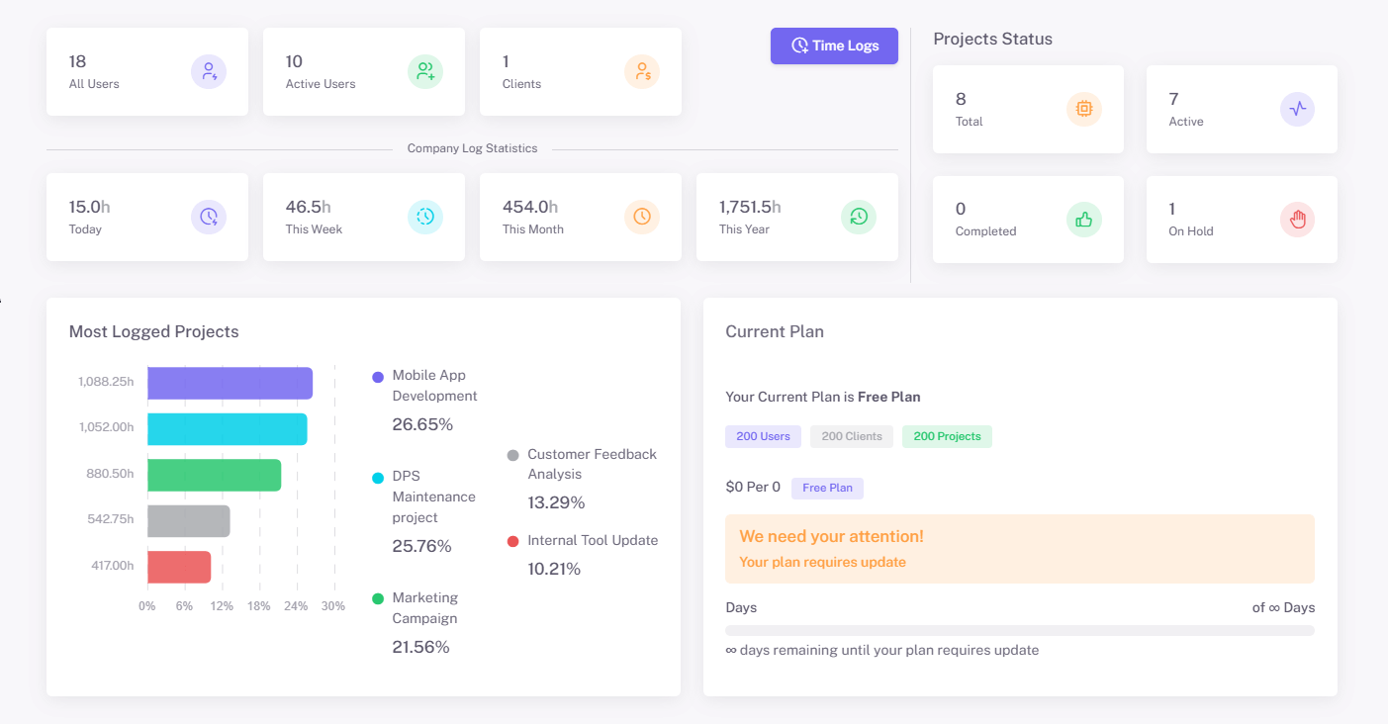
Task: Click the 21.56% percentage value
Action: 420,647
